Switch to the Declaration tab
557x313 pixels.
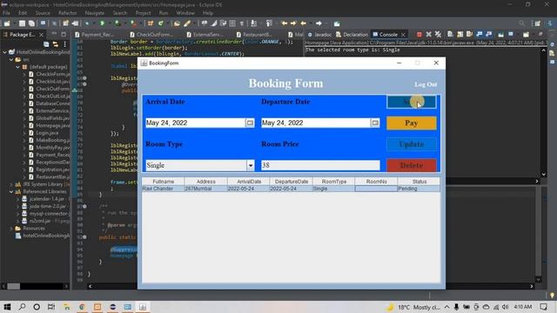(352, 35)
